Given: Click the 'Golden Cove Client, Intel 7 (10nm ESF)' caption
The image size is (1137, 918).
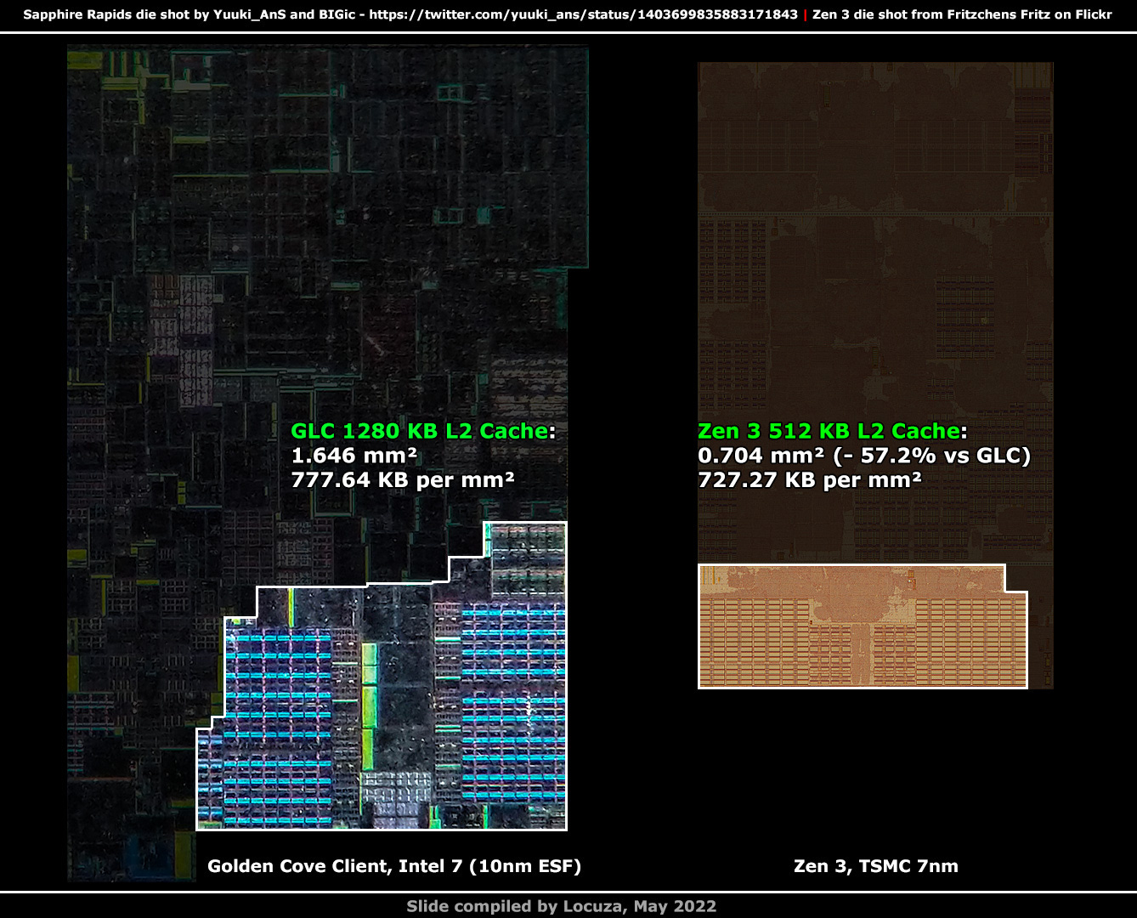Looking at the screenshot, I should point(394,866).
